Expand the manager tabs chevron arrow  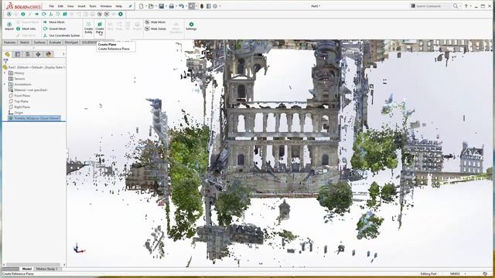point(63,54)
